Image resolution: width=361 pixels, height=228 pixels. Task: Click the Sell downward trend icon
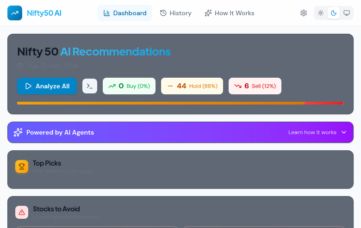(238, 86)
